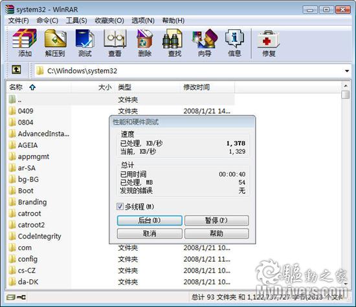Select the da-DK folder icon
This screenshot has height=307, width=356.
tap(12, 282)
